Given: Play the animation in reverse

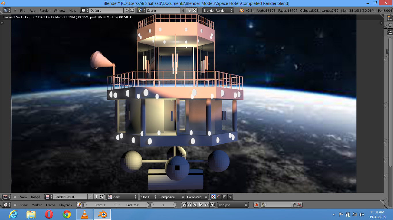Looking at the screenshot, I should (195, 205).
